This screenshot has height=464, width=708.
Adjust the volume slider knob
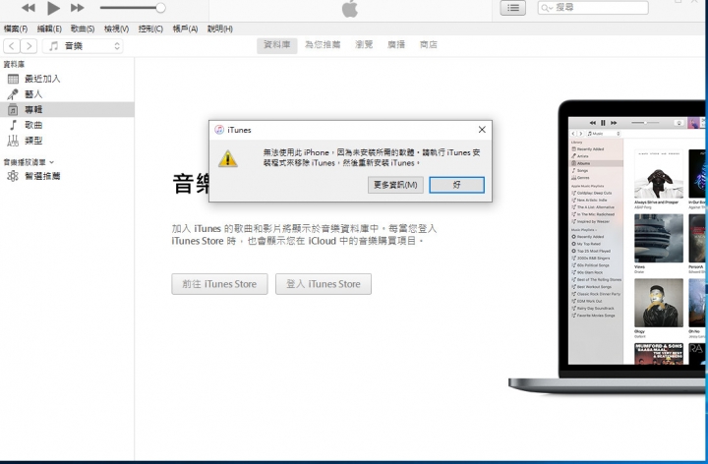tap(160, 8)
